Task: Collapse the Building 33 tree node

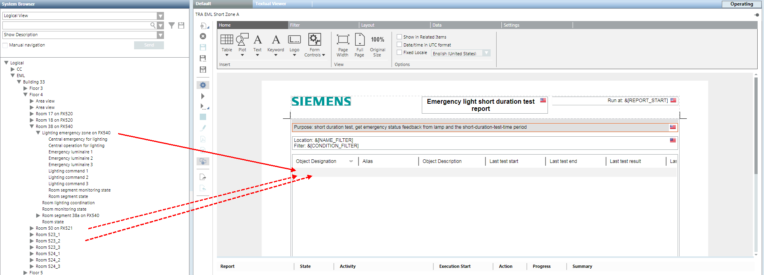Action: (x=19, y=82)
